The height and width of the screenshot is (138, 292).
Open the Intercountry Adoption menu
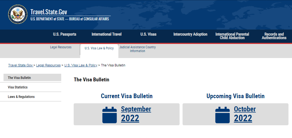point(190,34)
